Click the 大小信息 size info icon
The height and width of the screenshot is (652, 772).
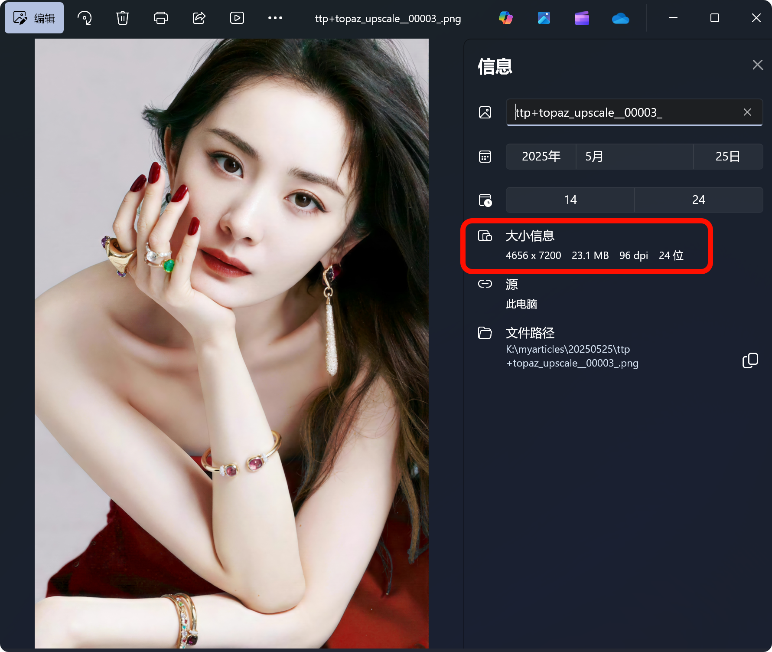[x=485, y=236]
